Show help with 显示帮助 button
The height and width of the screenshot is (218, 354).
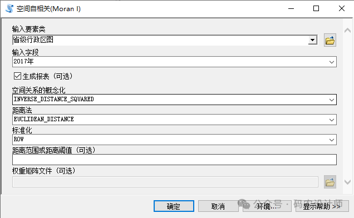(x=322, y=206)
